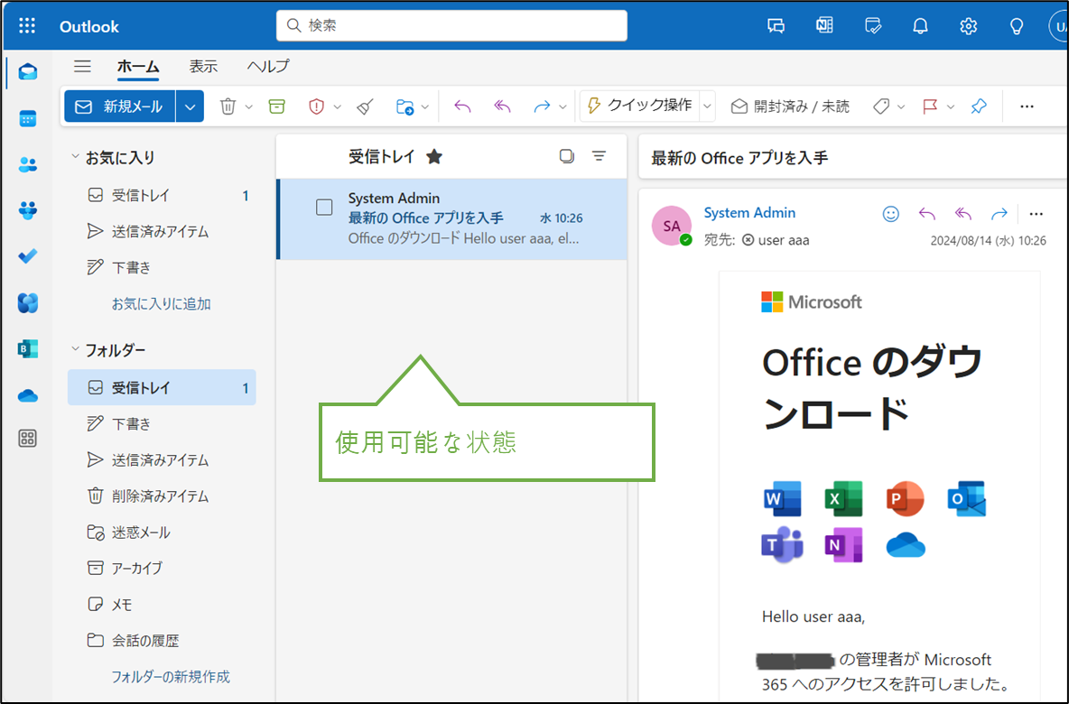This screenshot has height=704, width=1069.
Task: Open the tips lightbulb icon
Action: point(1017,26)
